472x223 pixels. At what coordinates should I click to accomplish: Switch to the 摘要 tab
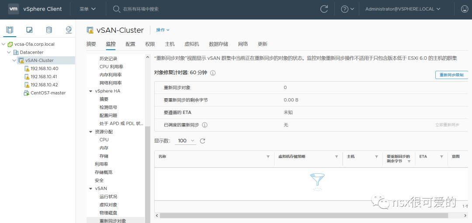pos(91,44)
